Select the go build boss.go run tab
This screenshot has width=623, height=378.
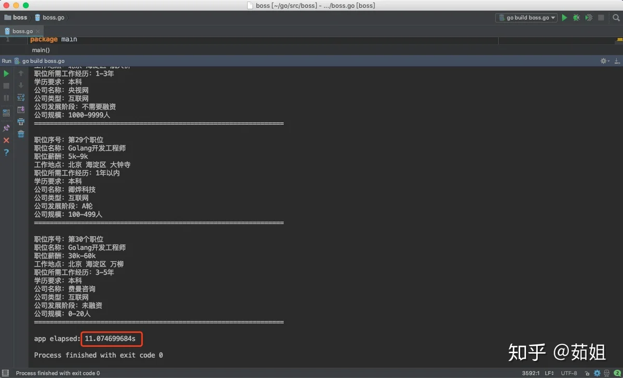43,61
